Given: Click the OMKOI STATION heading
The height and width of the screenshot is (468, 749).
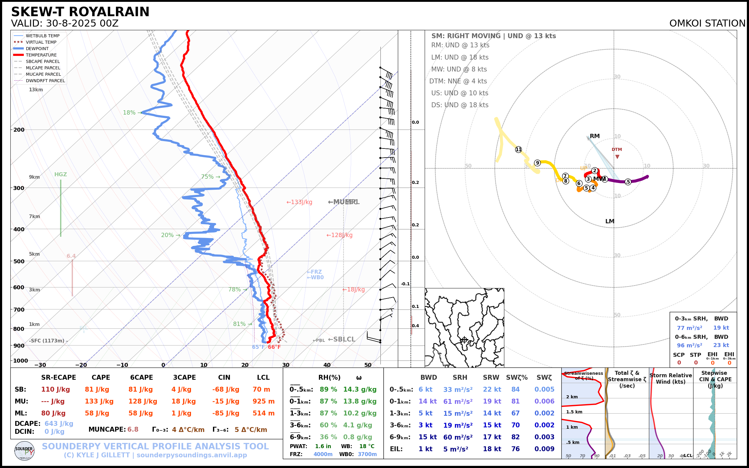Looking at the screenshot, I should 707,23.
